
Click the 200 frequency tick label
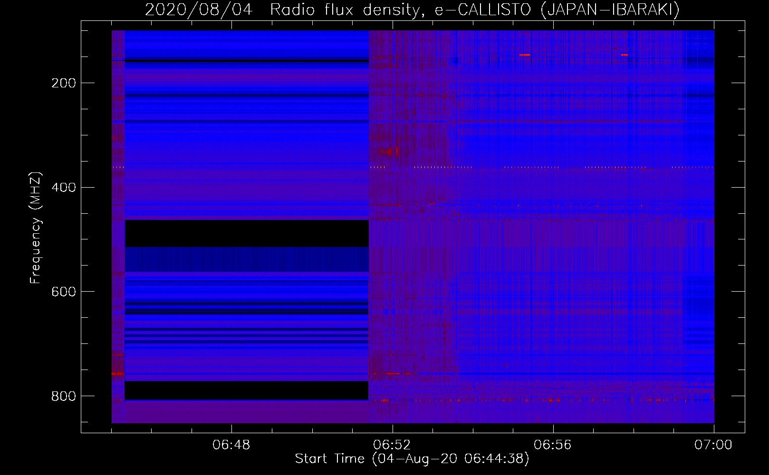pos(64,83)
